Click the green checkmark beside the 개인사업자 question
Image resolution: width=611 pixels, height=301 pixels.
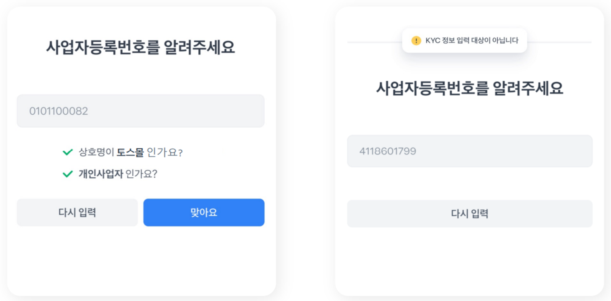click(x=68, y=174)
